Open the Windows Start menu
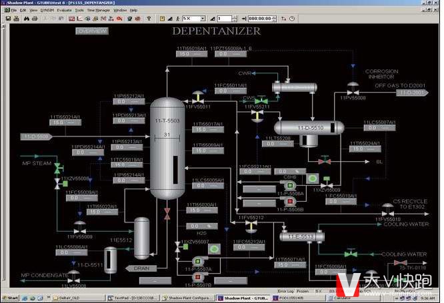 click(x=10, y=298)
